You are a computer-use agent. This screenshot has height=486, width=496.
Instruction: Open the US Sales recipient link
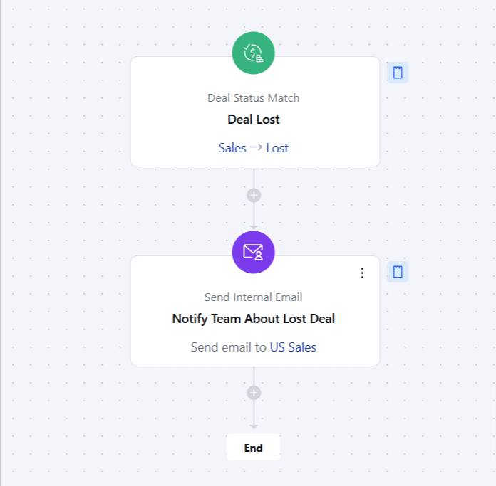click(x=293, y=347)
